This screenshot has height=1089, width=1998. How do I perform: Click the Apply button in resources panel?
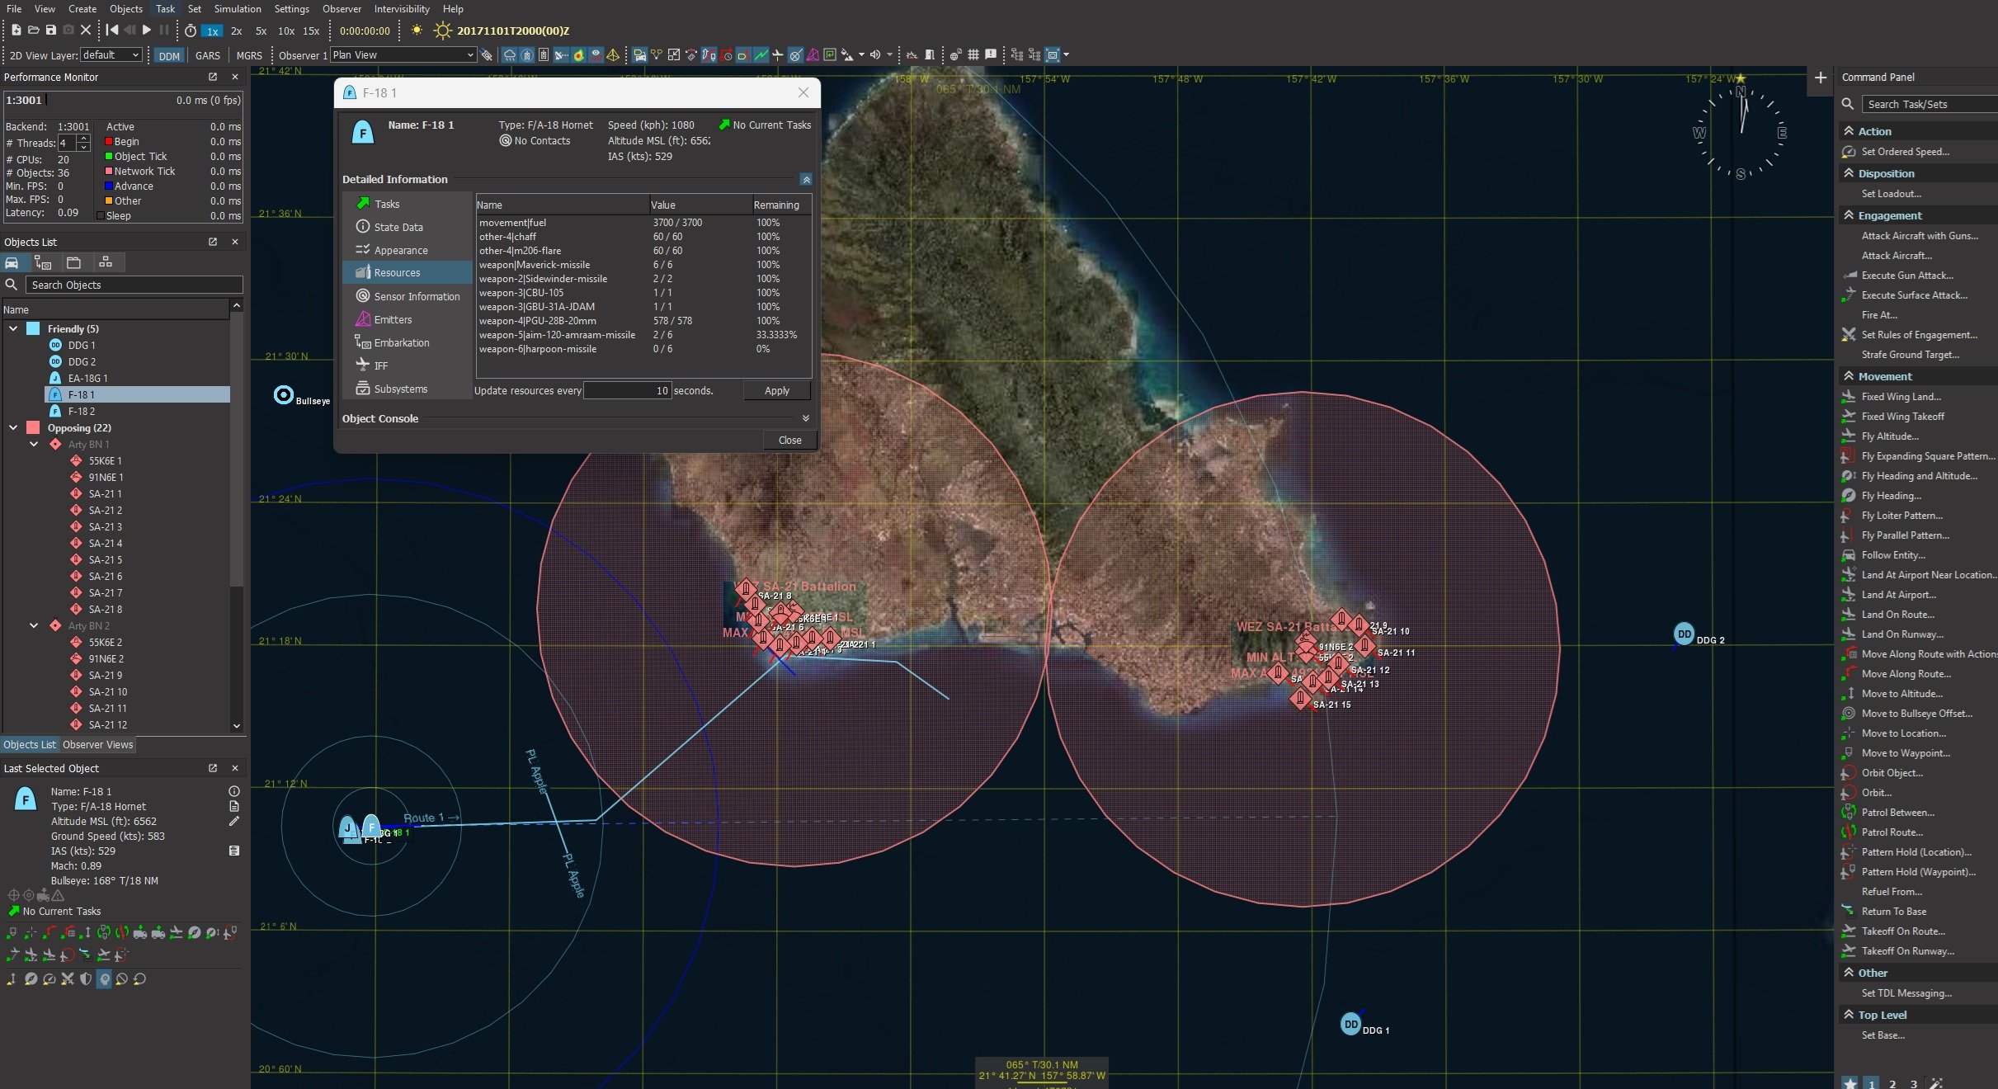pyautogui.click(x=776, y=391)
